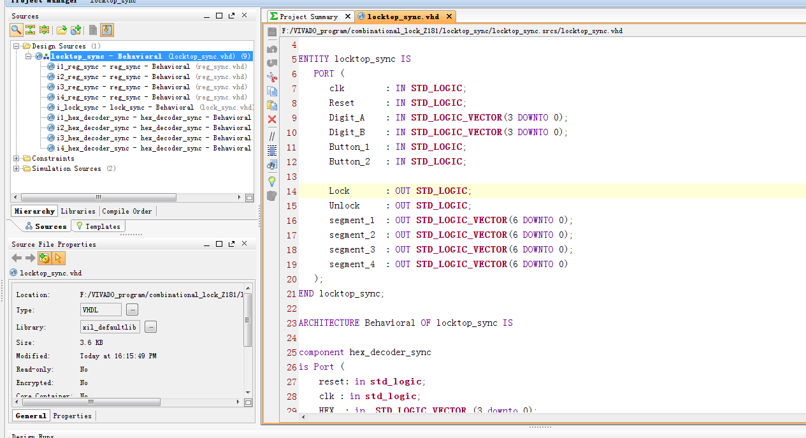Viewport: 806px width, 438px height.
Task: Collapse the locktop_sync Behavioral node
Action: (29, 56)
